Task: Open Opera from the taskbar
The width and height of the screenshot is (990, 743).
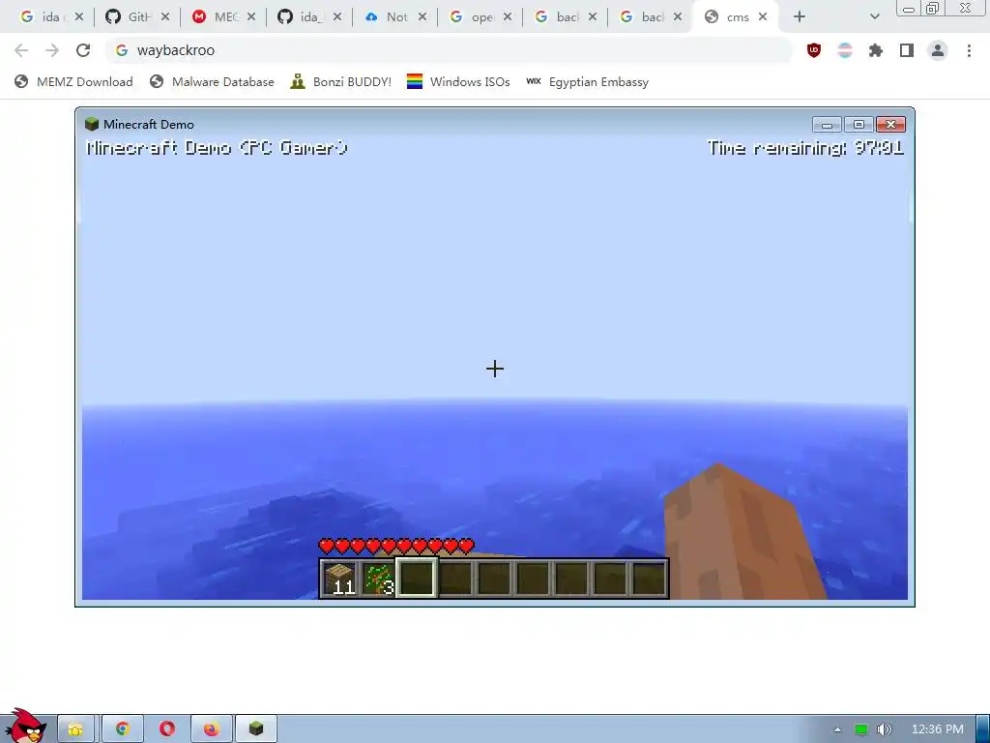Action: click(166, 729)
